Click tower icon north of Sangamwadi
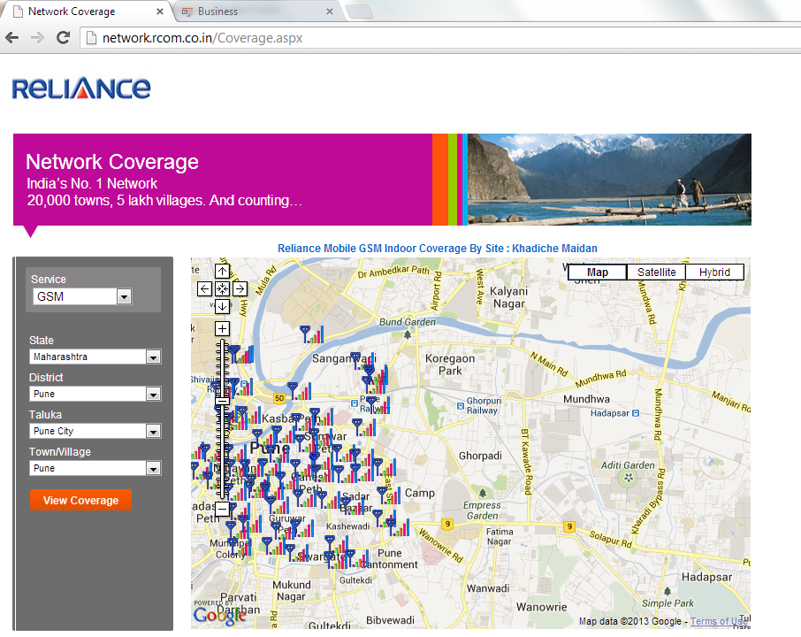 [307, 334]
